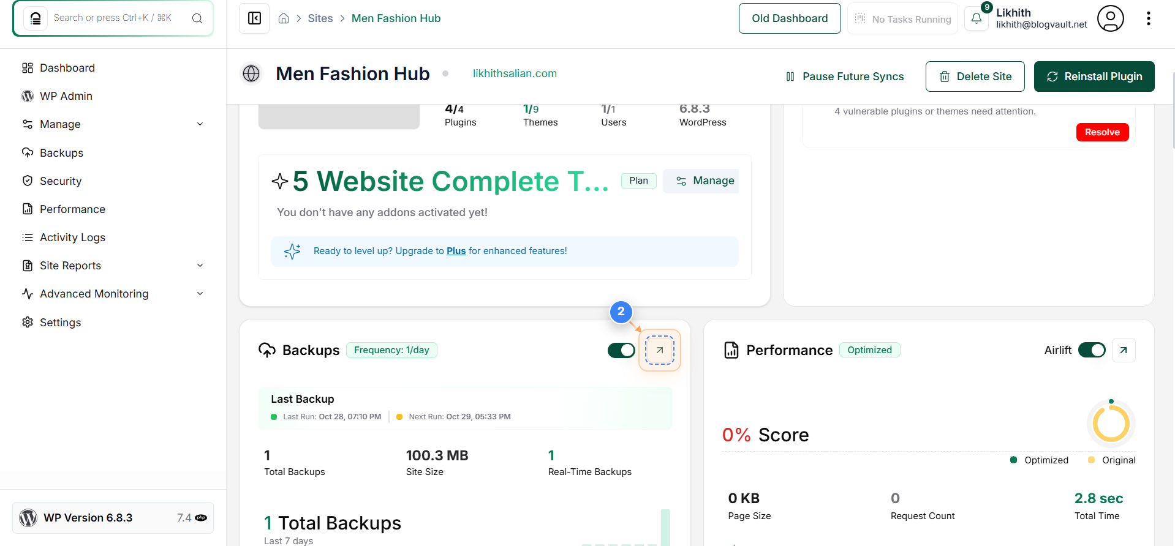1175x546 pixels.
Task: Click the plan star icon
Action: click(280, 181)
